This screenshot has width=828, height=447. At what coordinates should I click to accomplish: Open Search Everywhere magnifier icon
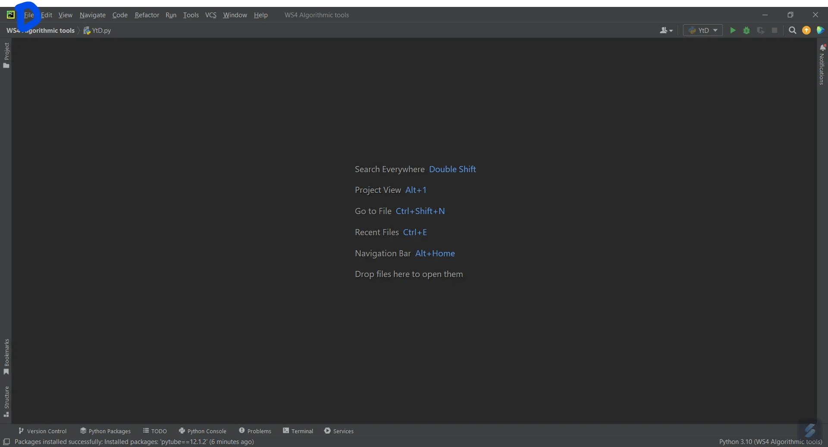pos(793,30)
